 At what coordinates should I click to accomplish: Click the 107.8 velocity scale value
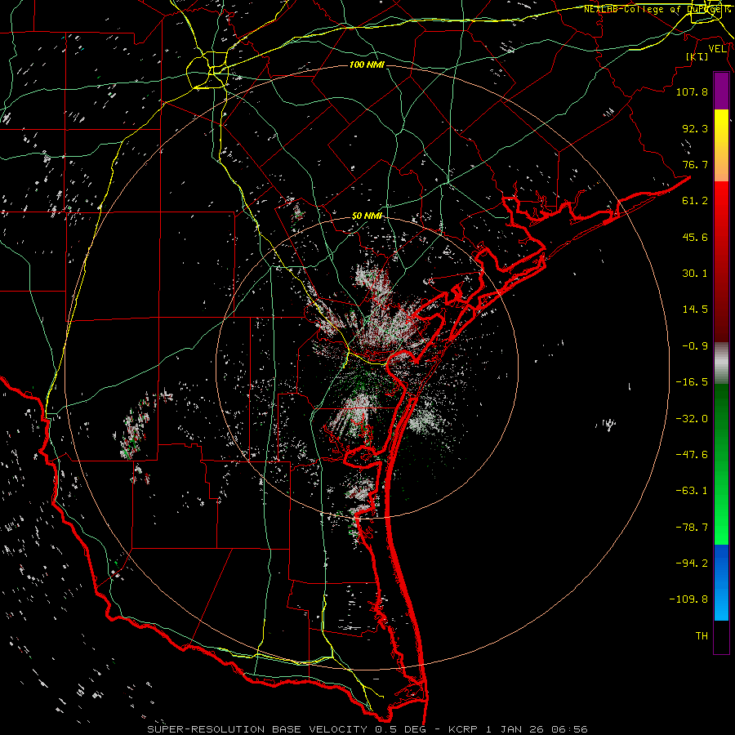point(692,91)
